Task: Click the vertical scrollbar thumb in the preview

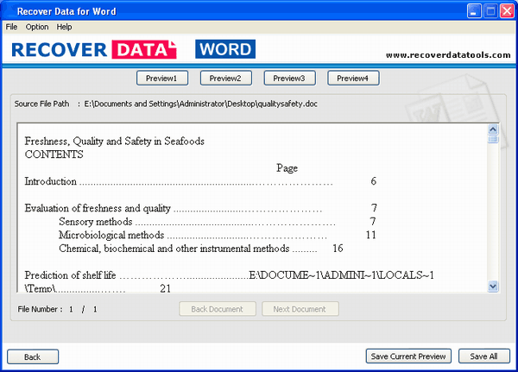Action: click(x=493, y=138)
